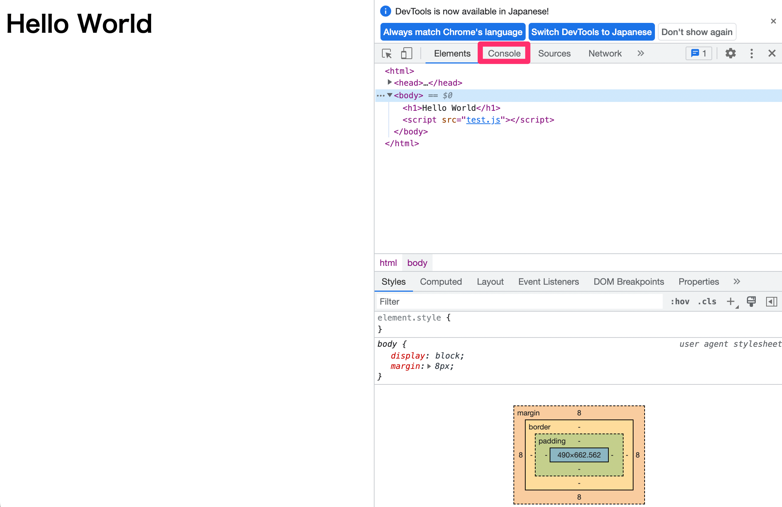Open the test.js script link
The height and width of the screenshot is (507, 782).
[483, 120]
